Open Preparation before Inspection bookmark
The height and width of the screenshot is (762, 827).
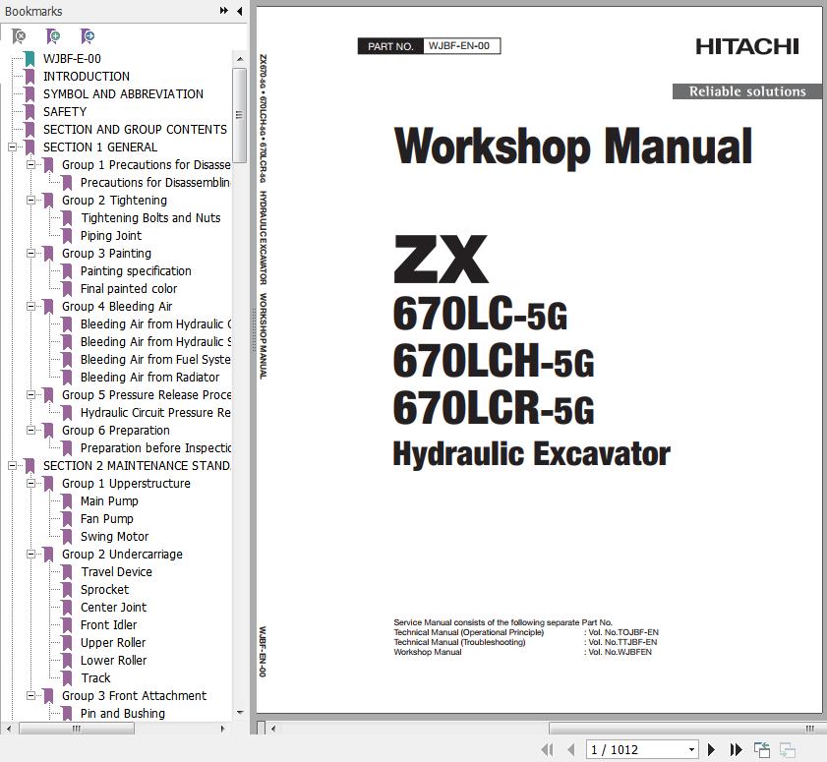tap(155, 448)
